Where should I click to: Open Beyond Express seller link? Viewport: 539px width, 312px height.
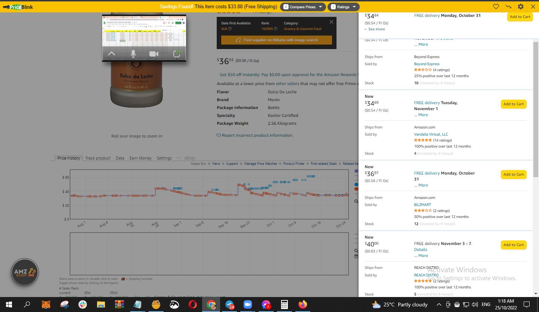click(x=427, y=64)
